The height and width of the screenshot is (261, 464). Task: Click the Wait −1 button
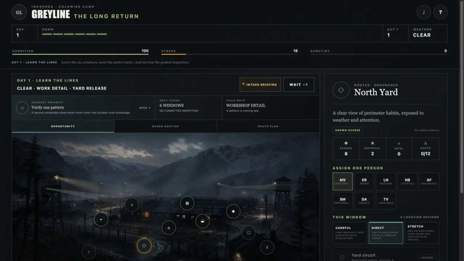299,85
